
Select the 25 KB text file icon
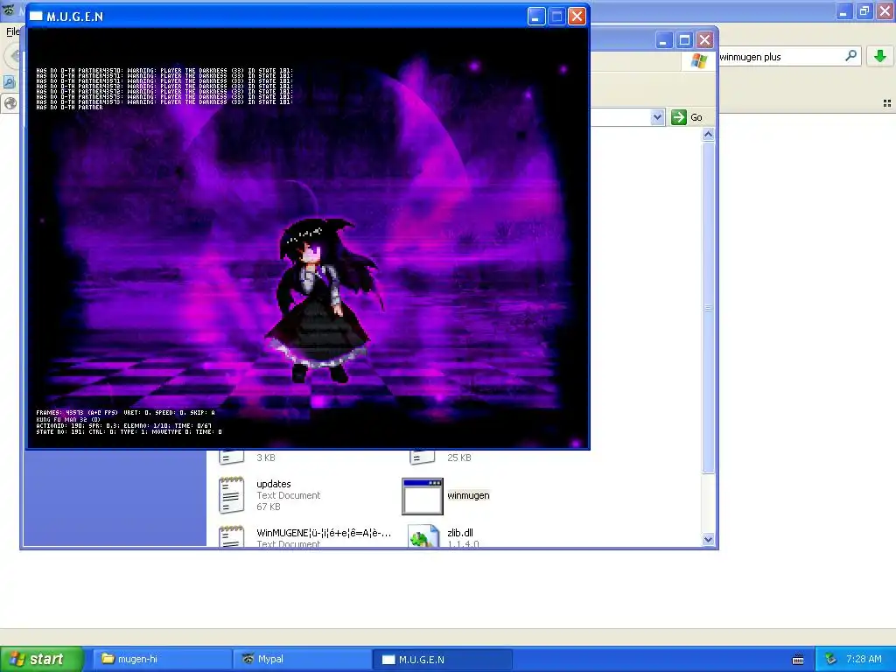coord(423,457)
